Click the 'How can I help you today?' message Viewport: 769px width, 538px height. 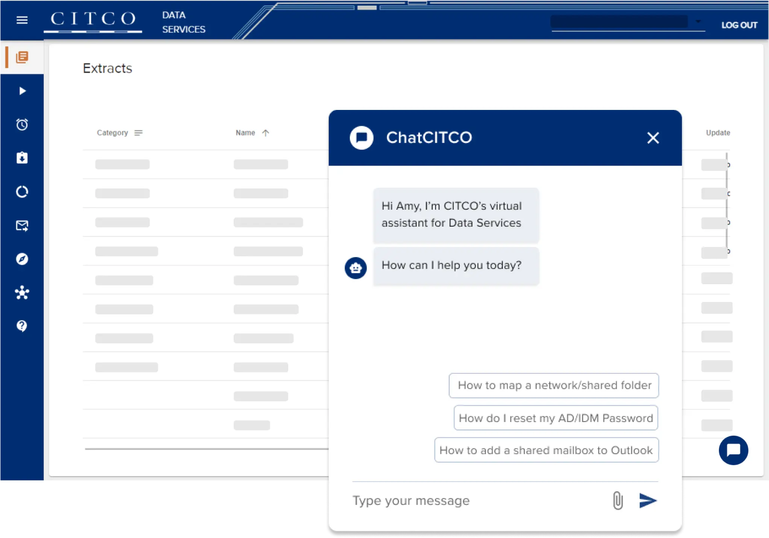point(456,266)
